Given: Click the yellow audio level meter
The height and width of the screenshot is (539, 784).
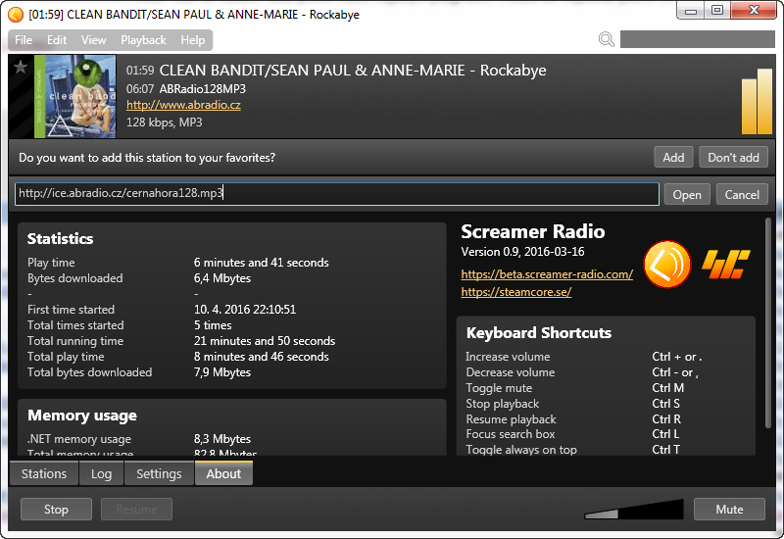Looking at the screenshot, I should coord(757,102).
